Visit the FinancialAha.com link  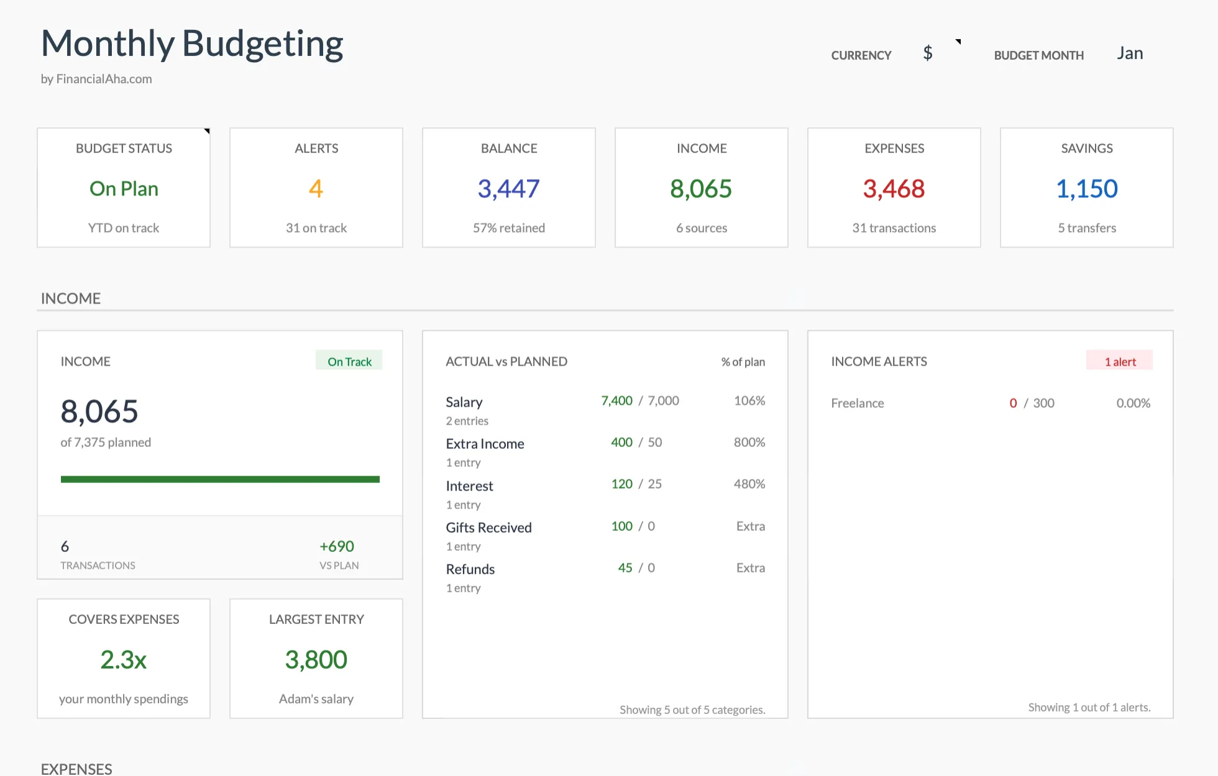pyautogui.click(x=104, y=79)
